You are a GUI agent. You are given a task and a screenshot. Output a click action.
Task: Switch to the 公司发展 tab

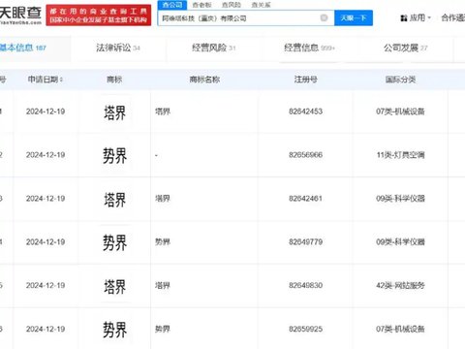point(405,48)
